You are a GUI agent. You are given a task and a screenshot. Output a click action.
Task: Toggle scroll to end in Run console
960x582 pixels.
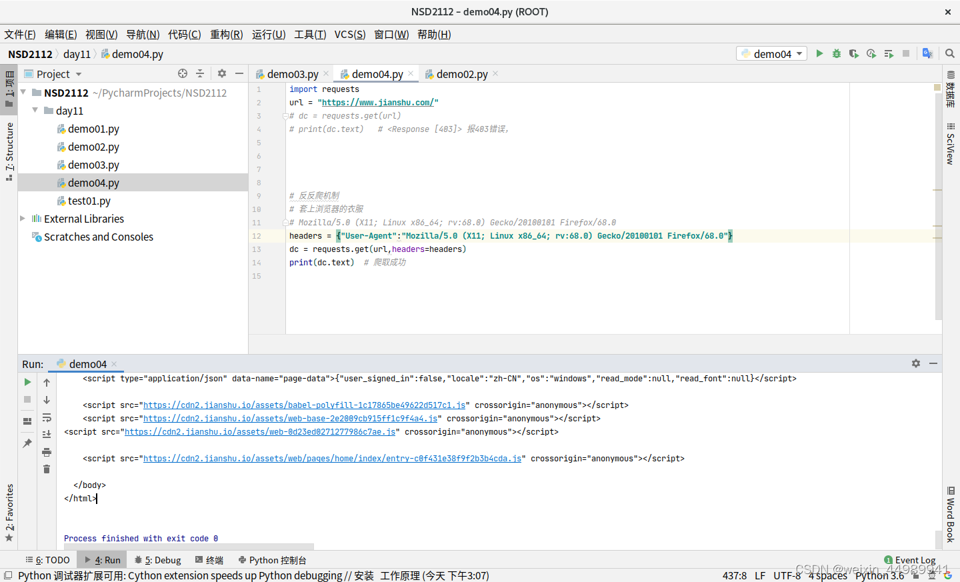47,435
